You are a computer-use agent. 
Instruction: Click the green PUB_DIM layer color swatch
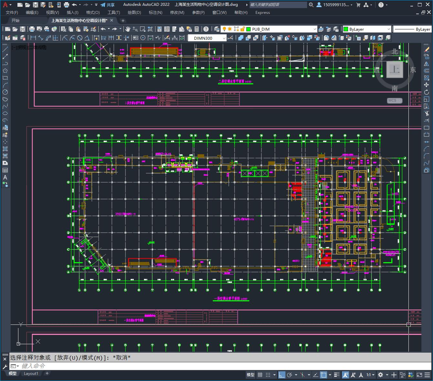(248, 29)
